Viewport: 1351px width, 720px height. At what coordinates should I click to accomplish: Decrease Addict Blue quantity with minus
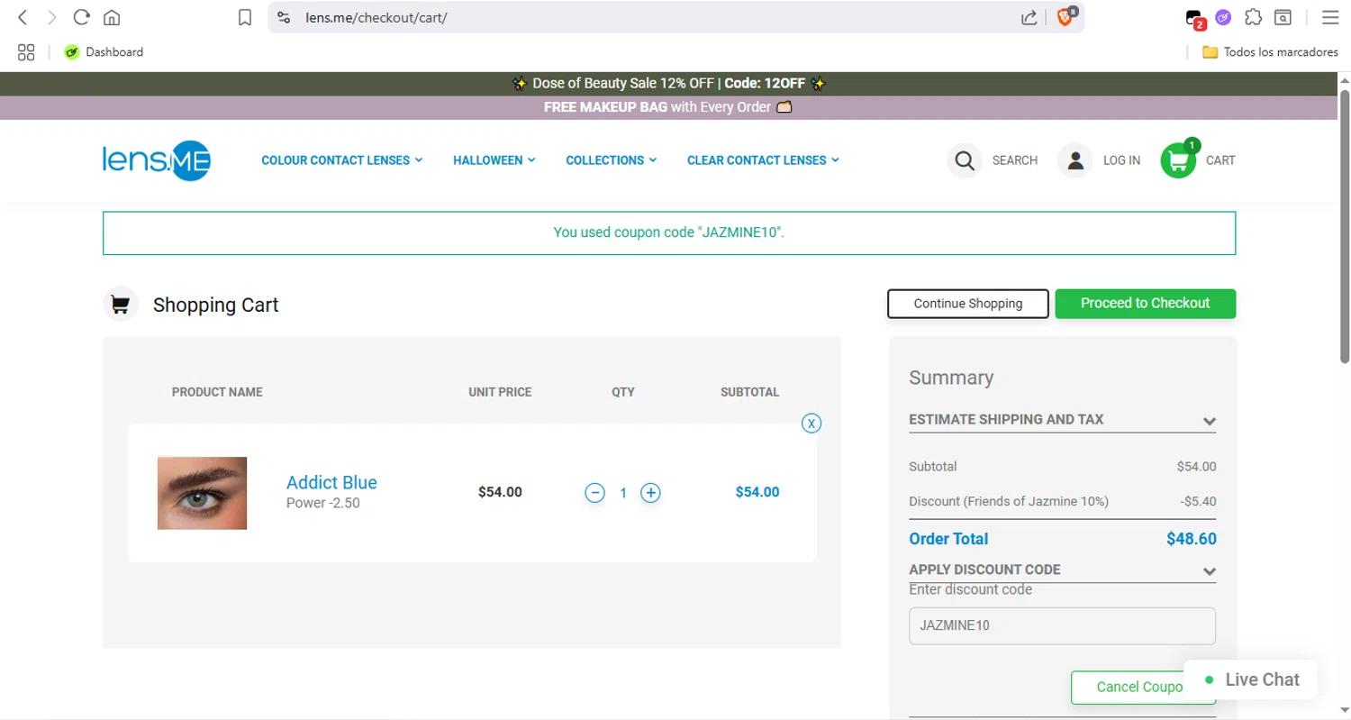pyautogui.click(x=594, y=493)
